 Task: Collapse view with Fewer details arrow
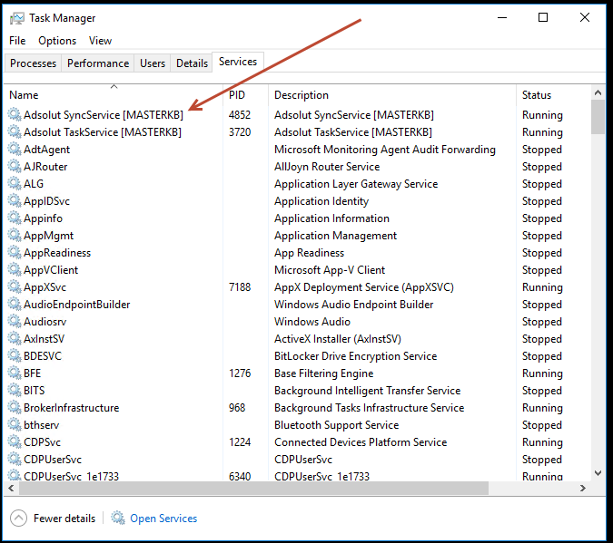[x=18, y=519]
